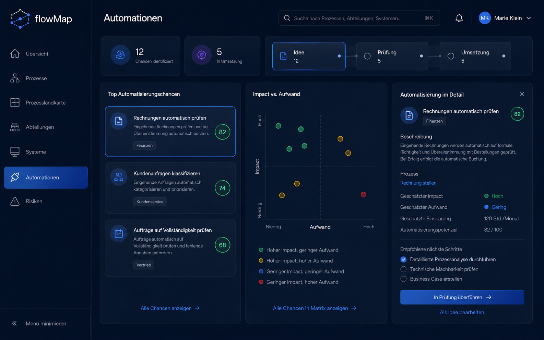
Task: Select Business Case erstellen option
Action: click(403, 279)
